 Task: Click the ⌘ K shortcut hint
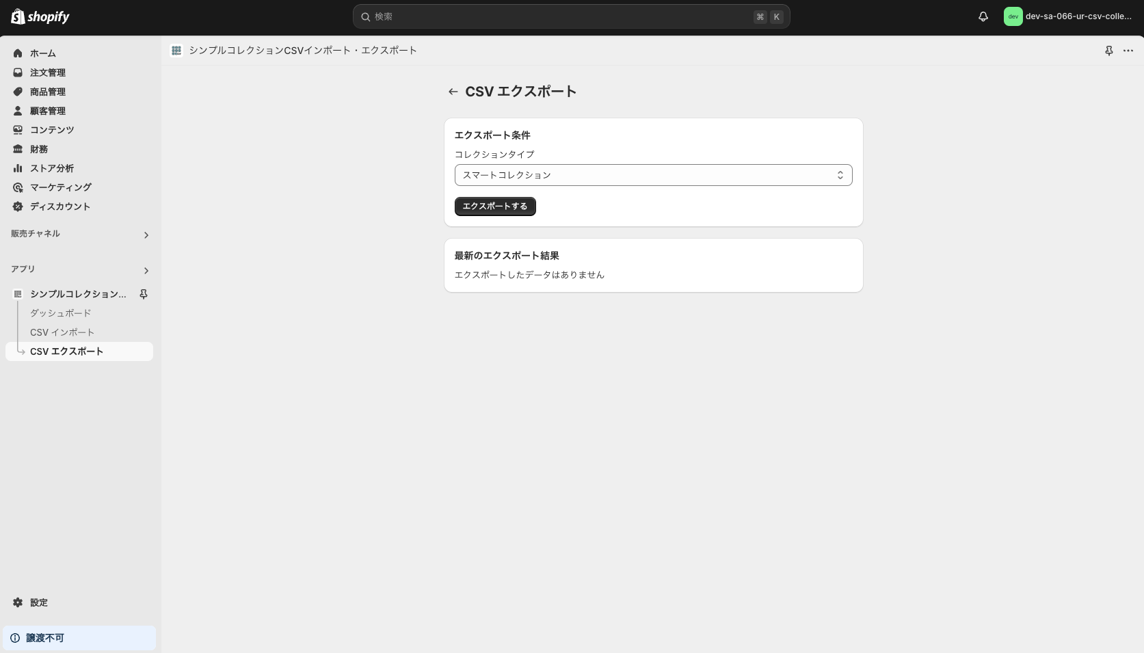click(x=768, y=16)
